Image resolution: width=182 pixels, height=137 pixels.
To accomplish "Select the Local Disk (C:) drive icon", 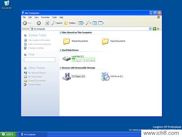I will 67,59.
